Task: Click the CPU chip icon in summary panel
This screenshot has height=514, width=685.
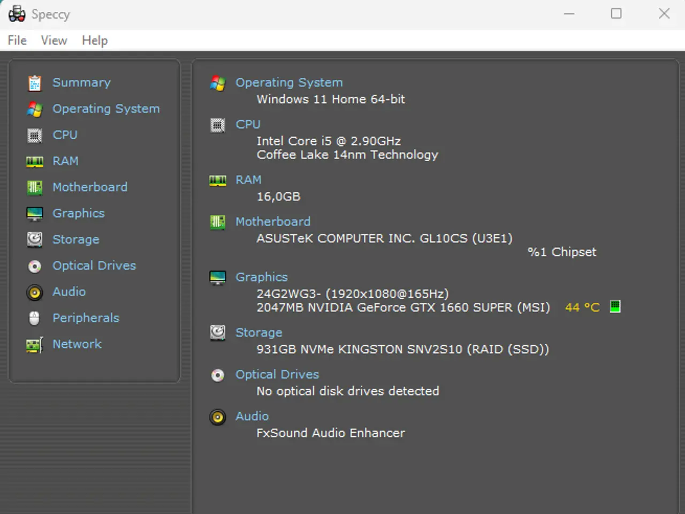Action: click(218, 125)
